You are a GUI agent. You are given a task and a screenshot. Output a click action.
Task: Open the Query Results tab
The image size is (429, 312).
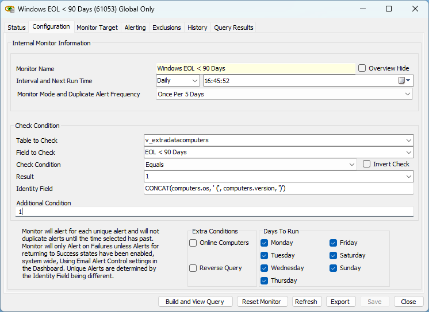233,28
